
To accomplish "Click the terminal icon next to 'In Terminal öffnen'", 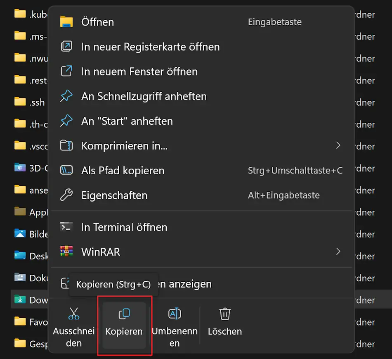I will (x=66, y=226).
